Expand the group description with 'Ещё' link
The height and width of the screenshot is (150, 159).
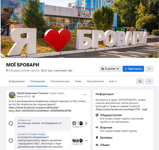point(145,109)
